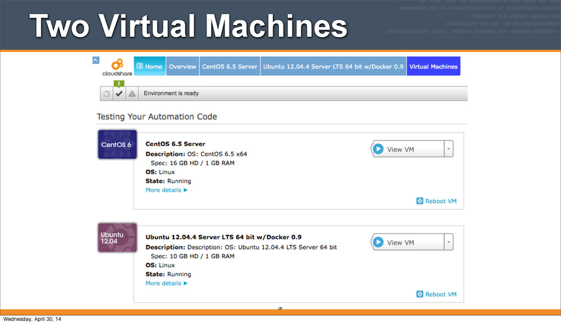This screenshot has width=561, height=324.
Task: Click the Ubuntu 12.04 thumbnail image
Action: (117, 238)
